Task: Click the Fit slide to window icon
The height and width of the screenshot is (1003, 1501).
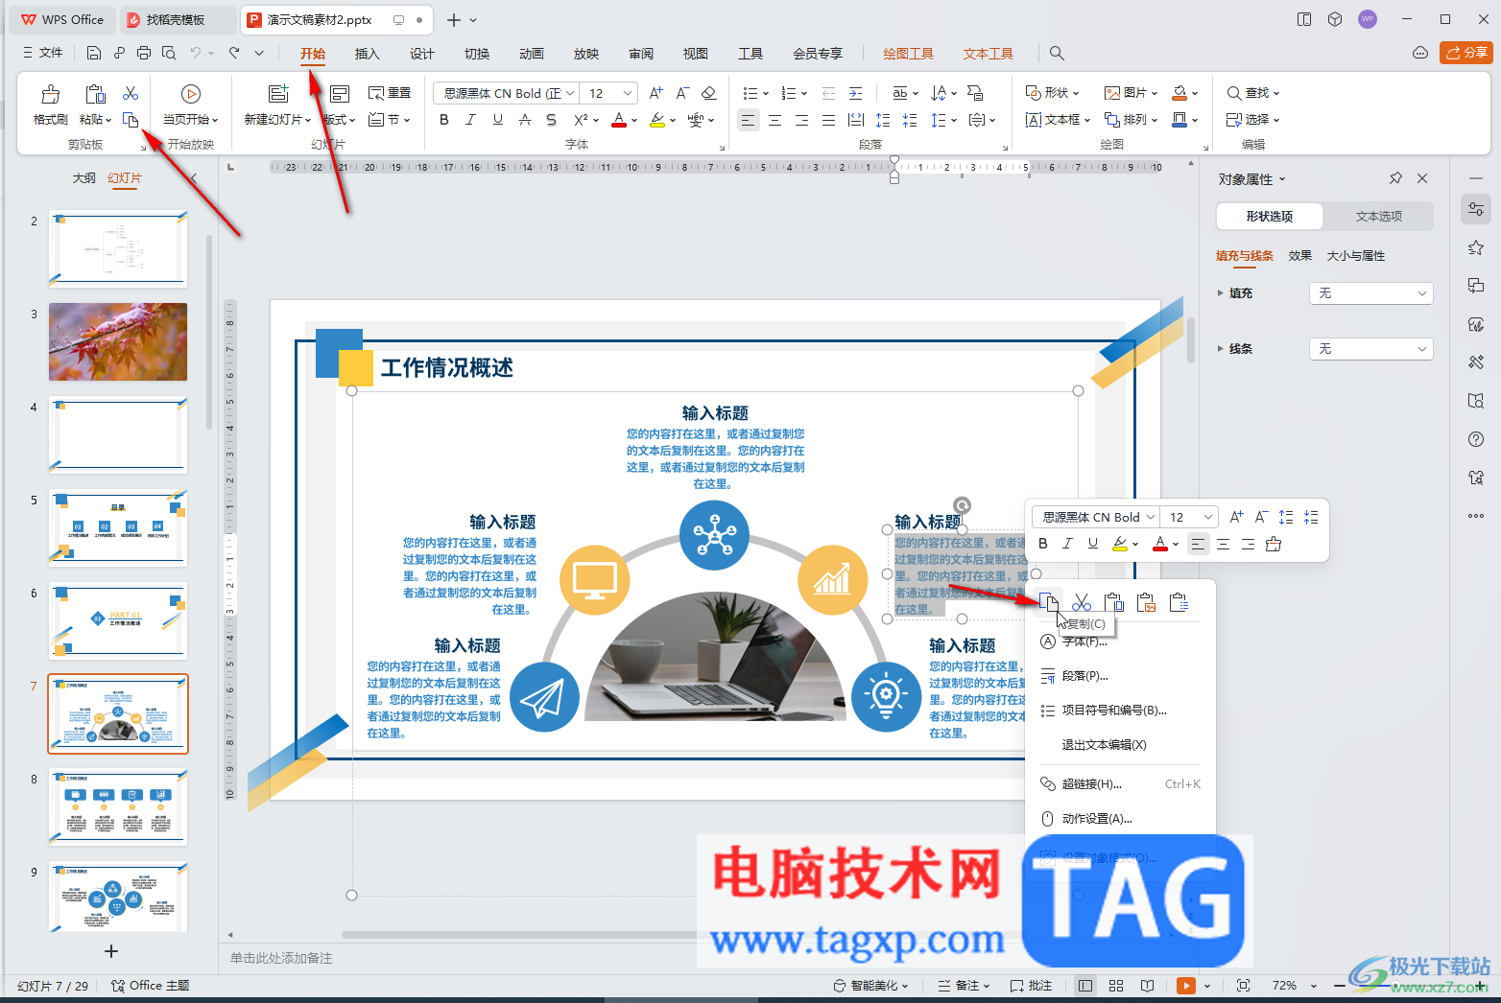Action: coord(1244,986)
